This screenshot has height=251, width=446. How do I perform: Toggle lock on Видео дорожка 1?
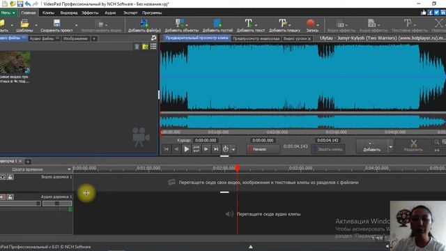click(10, 177)
